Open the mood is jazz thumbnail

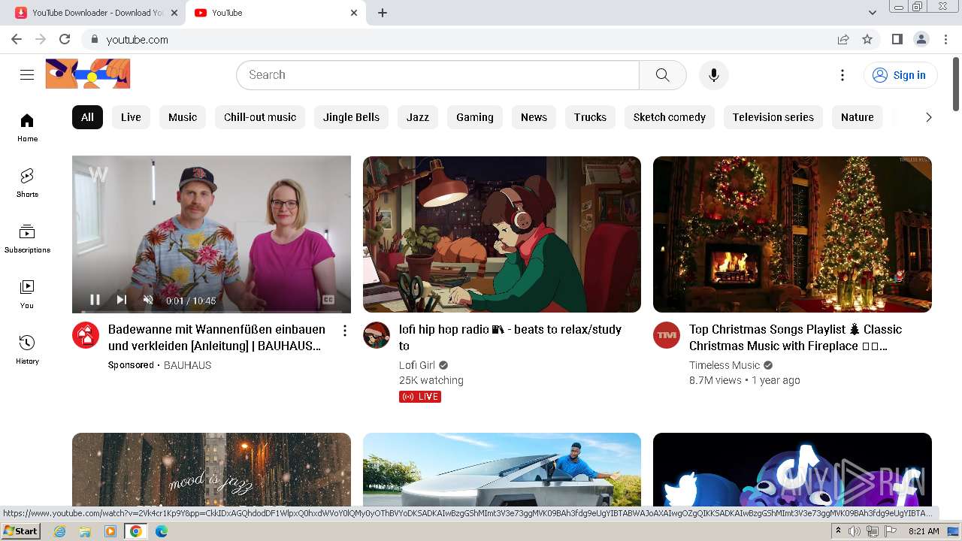[211, 470]
